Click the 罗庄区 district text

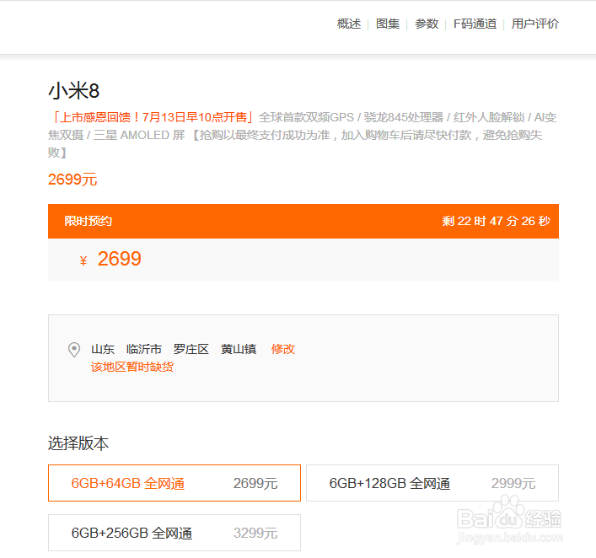click(191, 349)
